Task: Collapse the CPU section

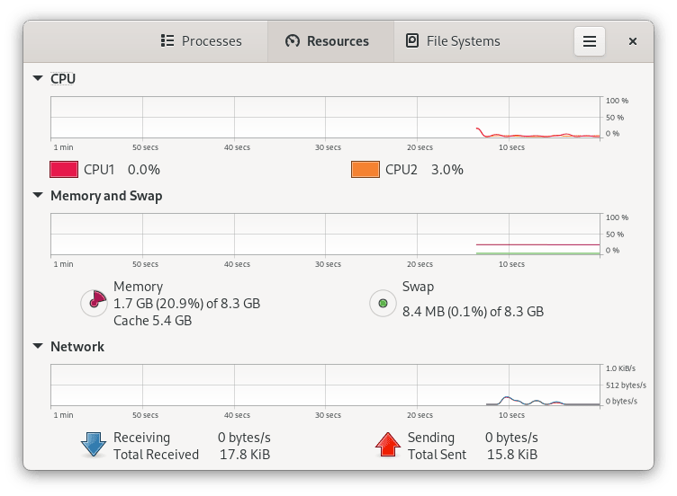Action: (x=38, y=78)
